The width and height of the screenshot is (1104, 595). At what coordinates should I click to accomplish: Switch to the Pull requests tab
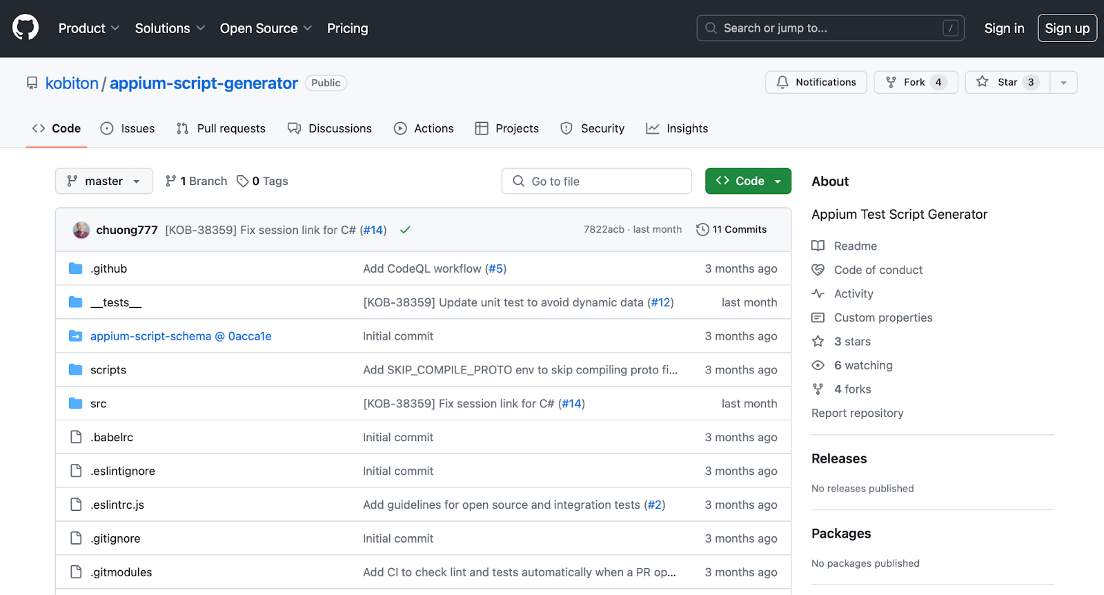[221, 128]
